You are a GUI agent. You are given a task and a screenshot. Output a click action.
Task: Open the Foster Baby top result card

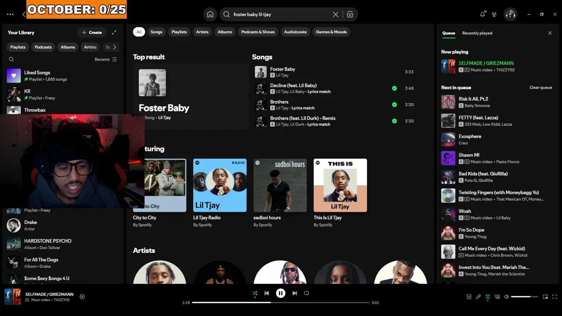pyautogui.click(x=191, y=97)
